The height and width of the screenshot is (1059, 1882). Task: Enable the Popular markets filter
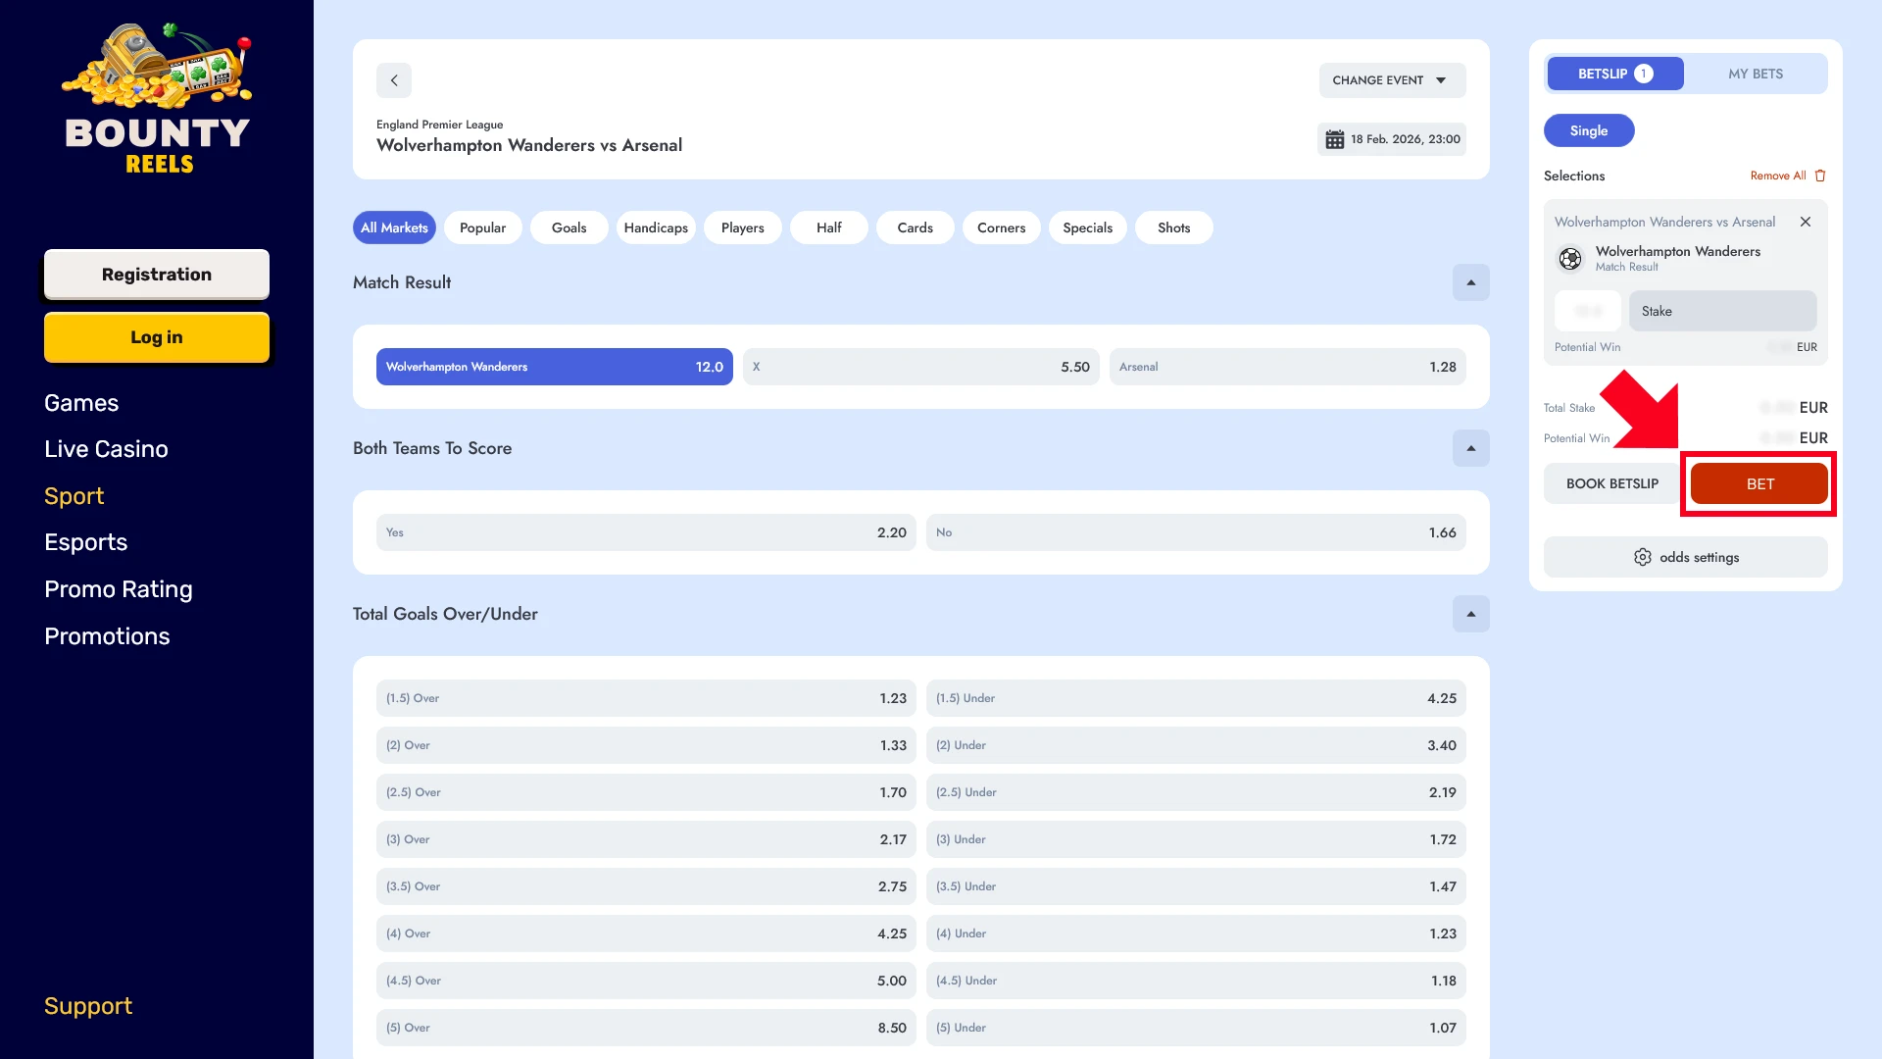482,227
